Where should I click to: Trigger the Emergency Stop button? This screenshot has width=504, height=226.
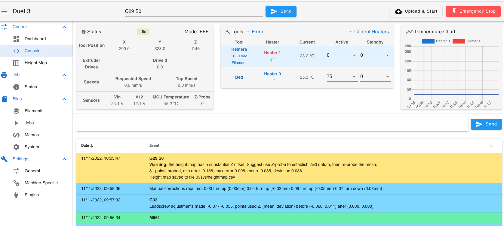tap(473, 11)
